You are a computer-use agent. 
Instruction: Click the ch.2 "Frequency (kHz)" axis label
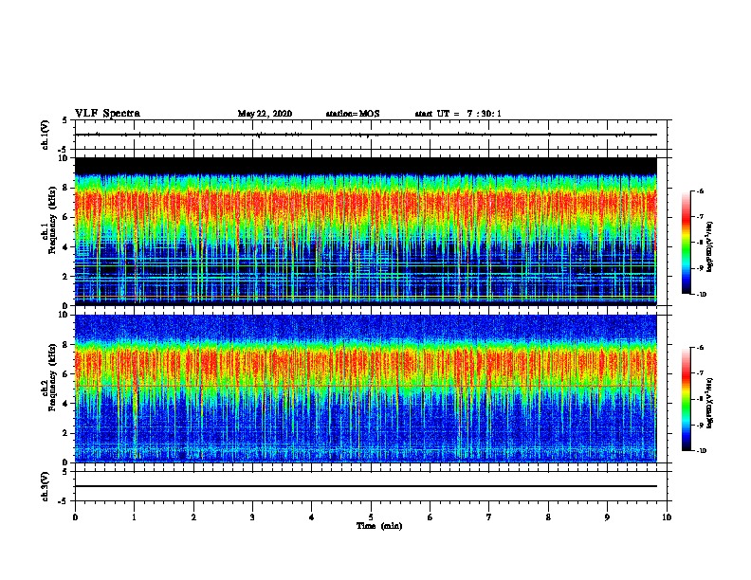[x=50, y=378]
